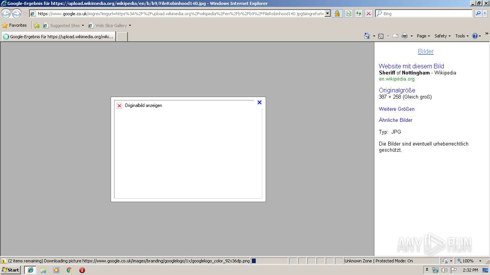Image resolution: width=490 pixels, height=275 pixels.
Task: Open the Action Center flag icon
Action: click(x=454, y=270)
